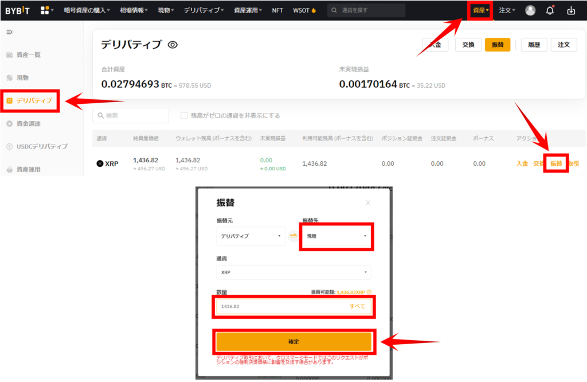Screen dimensions: 587x382
Task: Open the 通貨 XRP dropdown
Action: (x=293, y=272)
